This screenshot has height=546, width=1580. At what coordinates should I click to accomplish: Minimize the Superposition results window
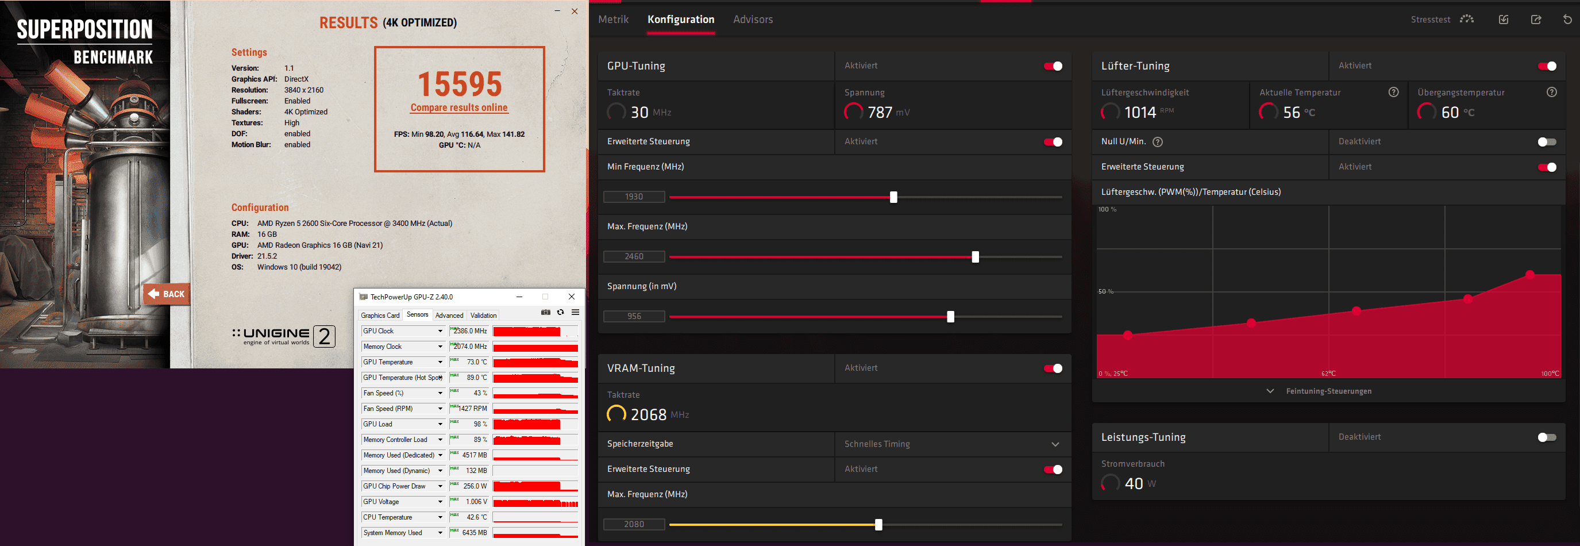point(557,11)
